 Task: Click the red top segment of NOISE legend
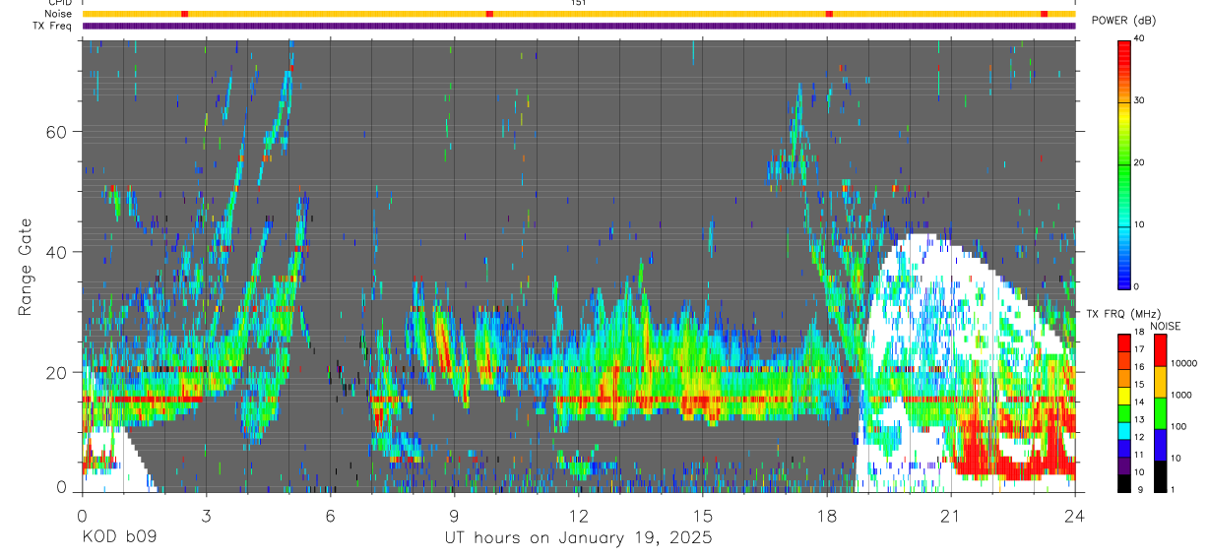(x=1160, y=349)
